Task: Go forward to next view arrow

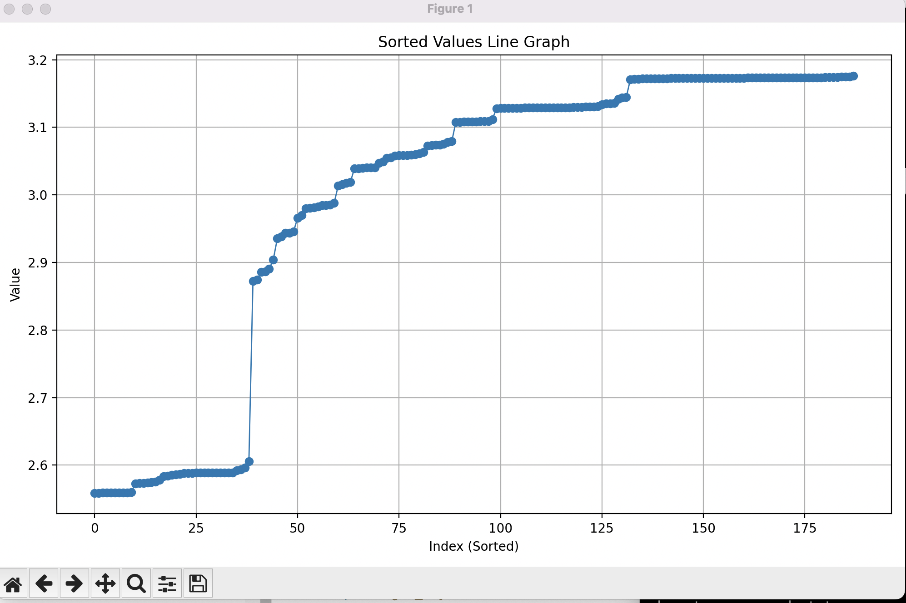Action: [x=74, y=583]
